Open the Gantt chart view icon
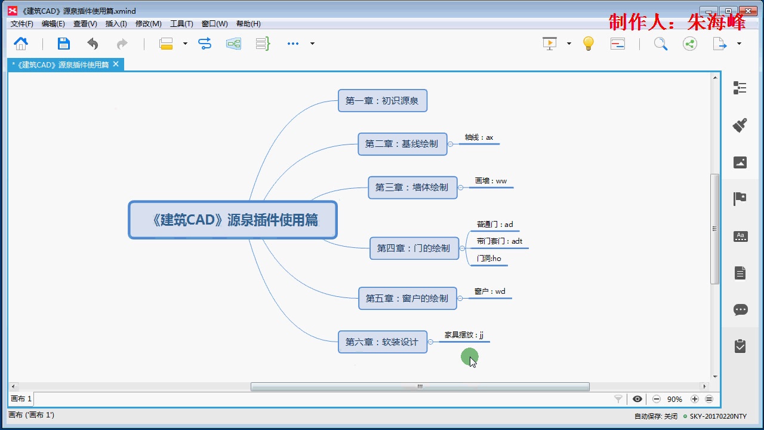The height and width of the screenshot is (430, 764). click(x=618, y=44)
